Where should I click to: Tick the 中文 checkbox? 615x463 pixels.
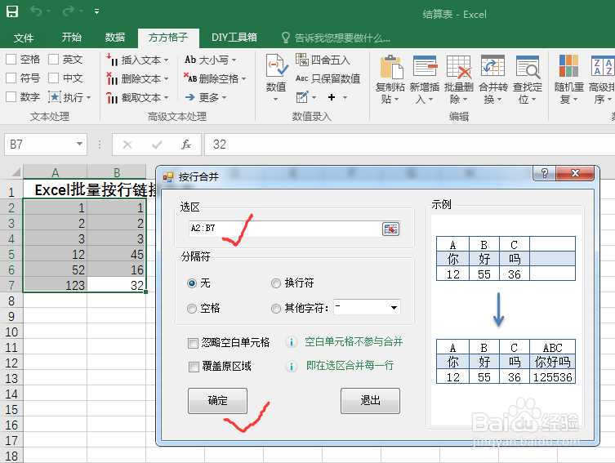coord(53,78)
